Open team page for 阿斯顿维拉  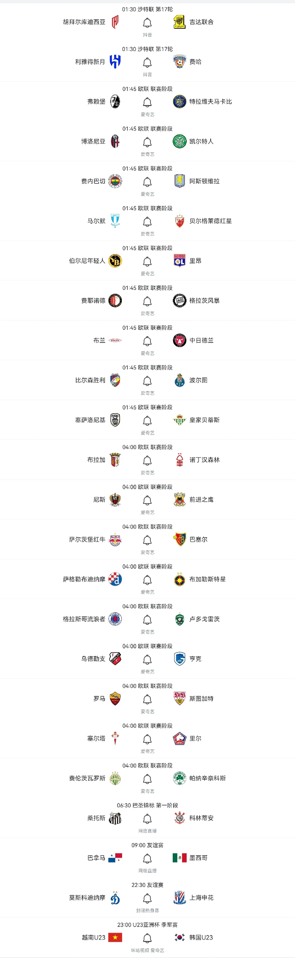(x=204, y=181)
